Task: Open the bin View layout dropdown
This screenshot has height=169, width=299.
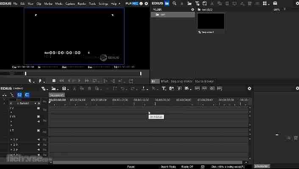Action: coord(265,3)
